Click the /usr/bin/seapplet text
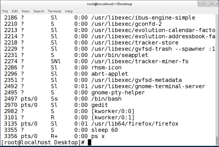 click(x=120, y=55)
